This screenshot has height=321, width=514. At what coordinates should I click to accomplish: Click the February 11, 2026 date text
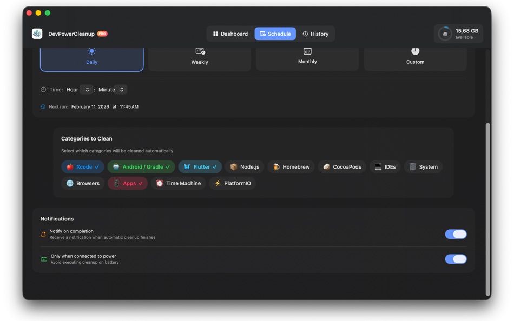tap(90, 107)
